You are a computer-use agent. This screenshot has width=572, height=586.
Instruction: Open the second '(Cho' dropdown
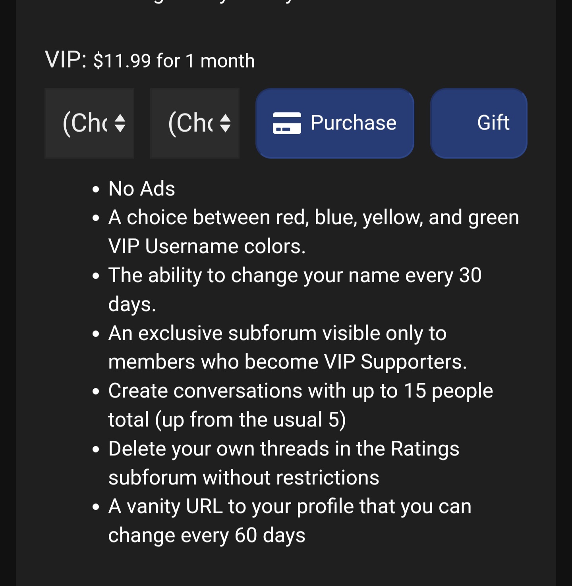click(195, 123)
